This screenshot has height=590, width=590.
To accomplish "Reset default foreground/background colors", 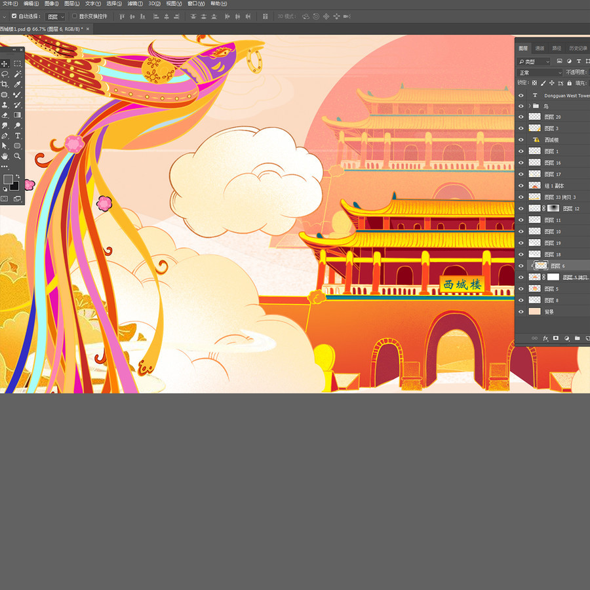I will tap(5, 189).
